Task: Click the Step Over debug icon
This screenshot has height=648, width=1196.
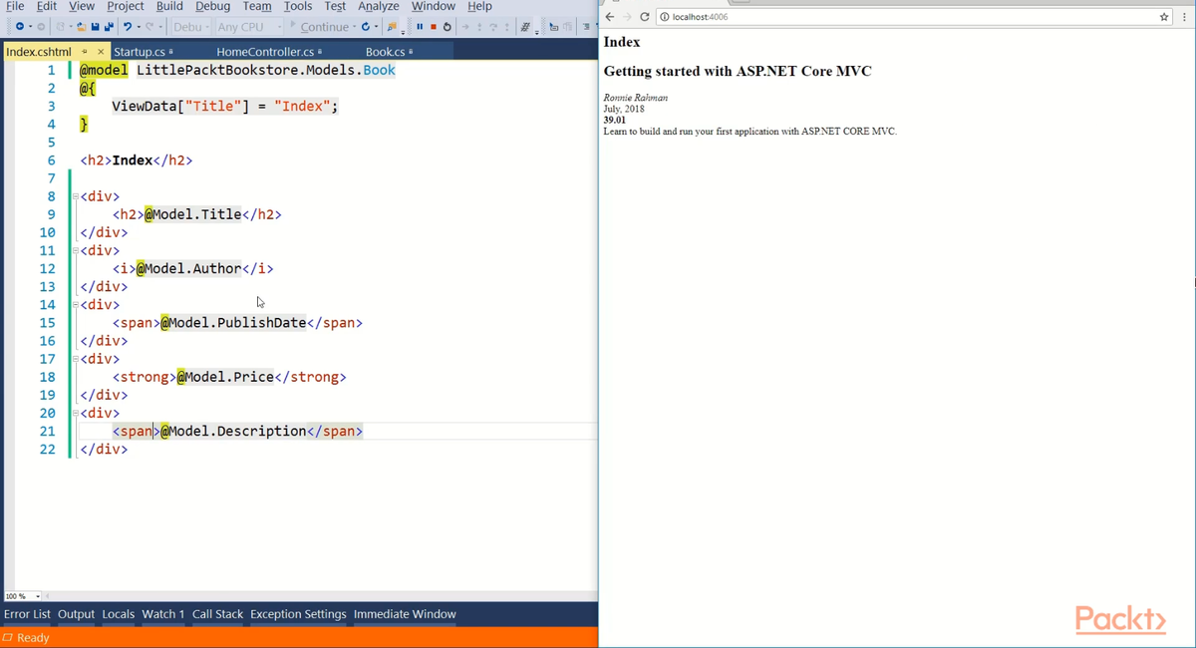Action: click(493, 27)
